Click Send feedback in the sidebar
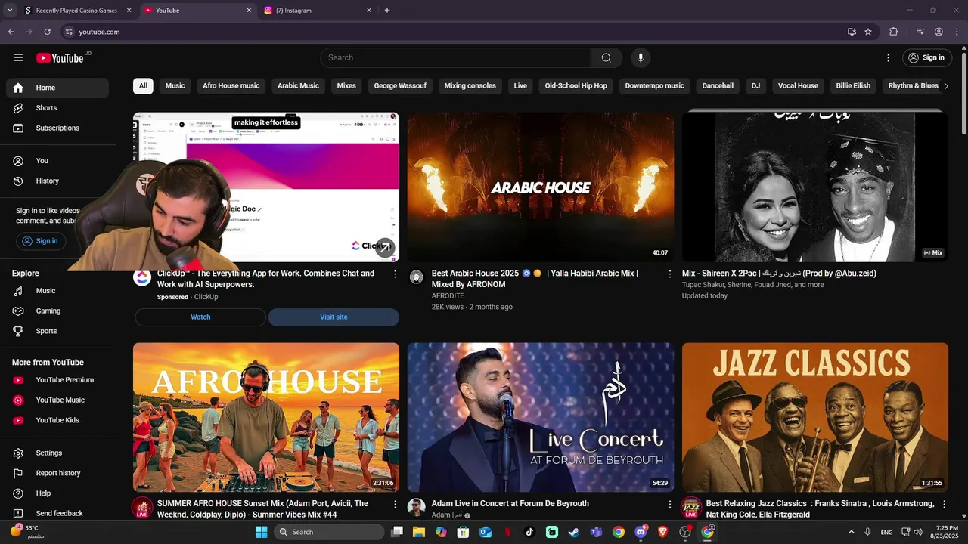 (x=57, y=513)
